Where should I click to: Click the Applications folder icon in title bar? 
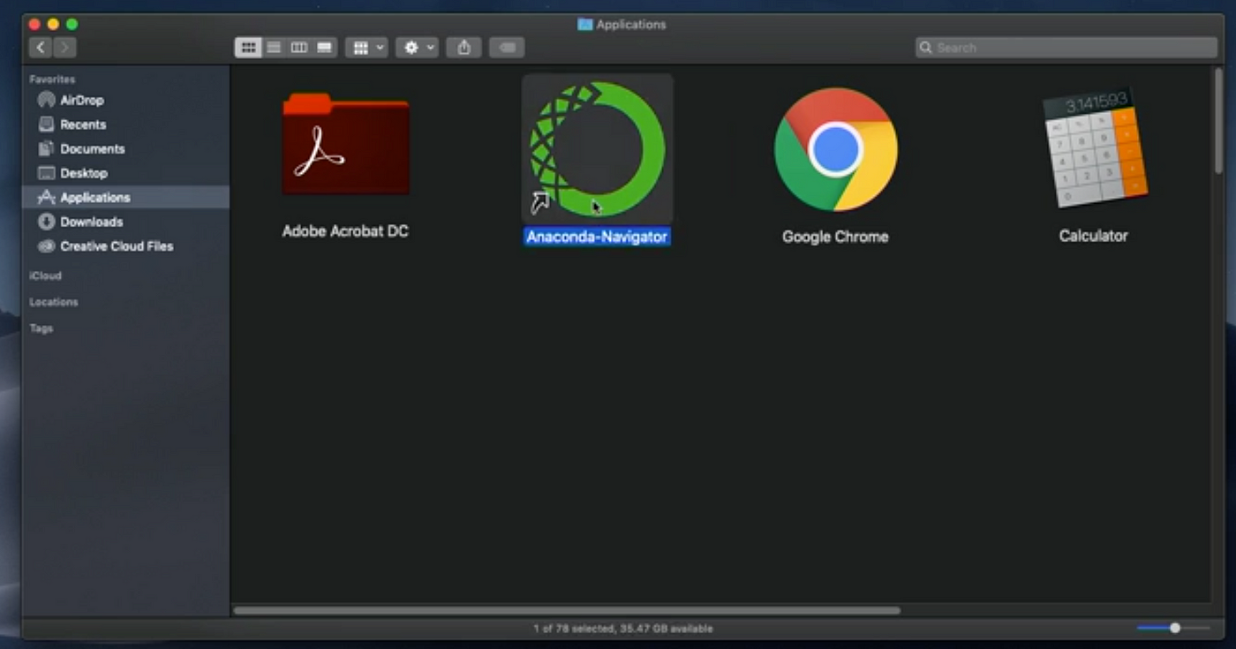584,25
